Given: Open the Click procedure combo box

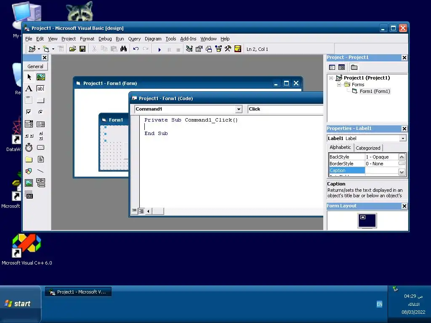Looking at the screenshot, I should pos(285,109).
